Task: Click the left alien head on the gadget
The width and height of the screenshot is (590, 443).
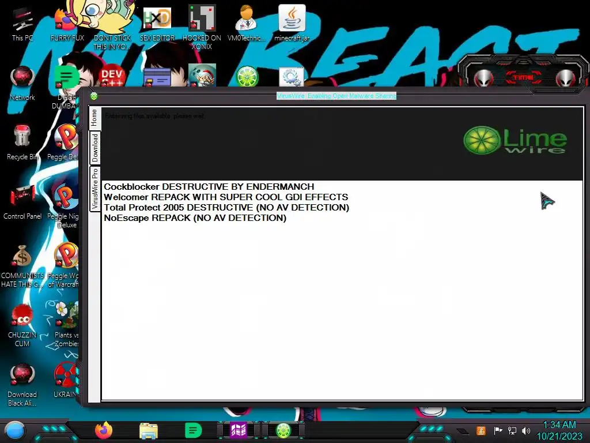Action: click(483, 78)
